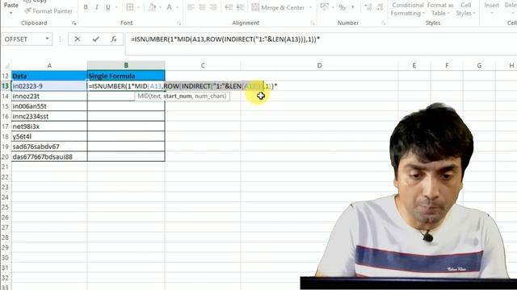Click the Format Painter tool
517x290 pixels.
tap(48, 10)
